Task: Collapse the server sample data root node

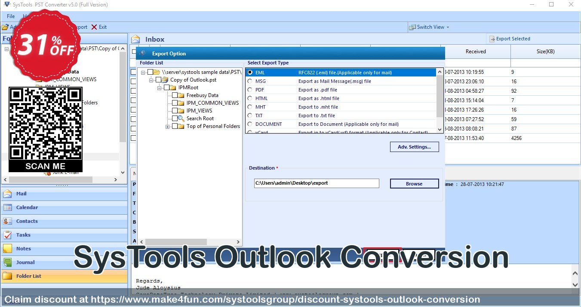Action: click(x=143, y=72)
